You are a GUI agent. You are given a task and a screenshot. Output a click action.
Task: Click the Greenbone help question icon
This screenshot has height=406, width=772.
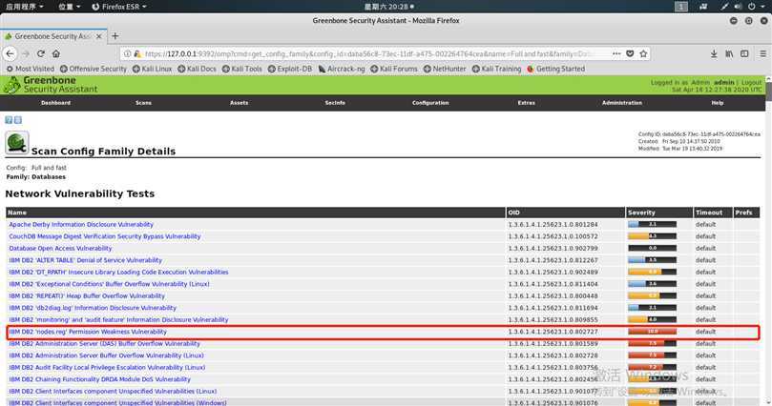click(9, 120)
